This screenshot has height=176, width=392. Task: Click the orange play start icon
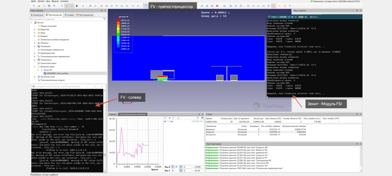pos(279,6)
